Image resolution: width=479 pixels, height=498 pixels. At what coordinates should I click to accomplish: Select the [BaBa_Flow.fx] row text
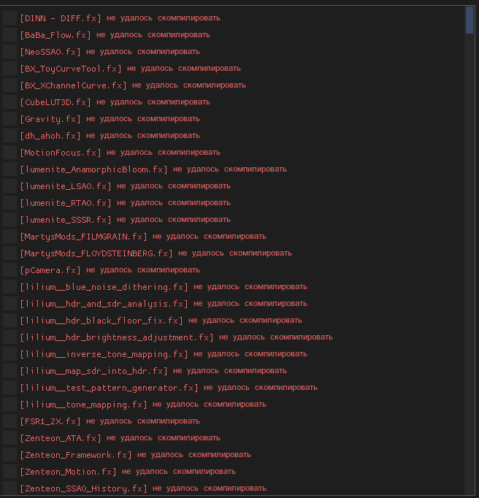(x=115, y=35)
